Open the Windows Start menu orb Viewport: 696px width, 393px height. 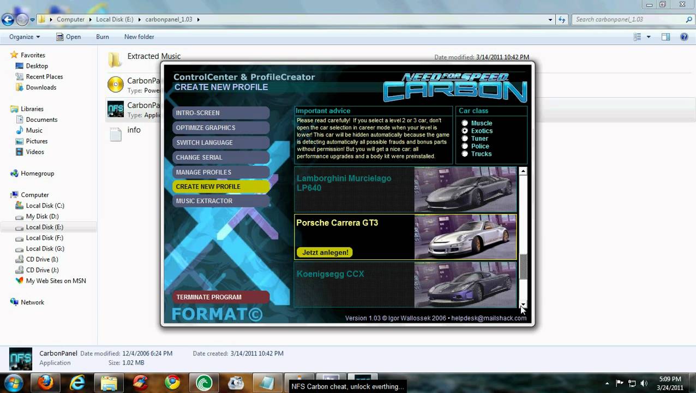pos(13,383)
